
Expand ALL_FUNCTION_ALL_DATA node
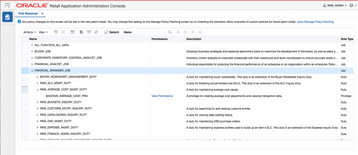click(x=32, y=45)
